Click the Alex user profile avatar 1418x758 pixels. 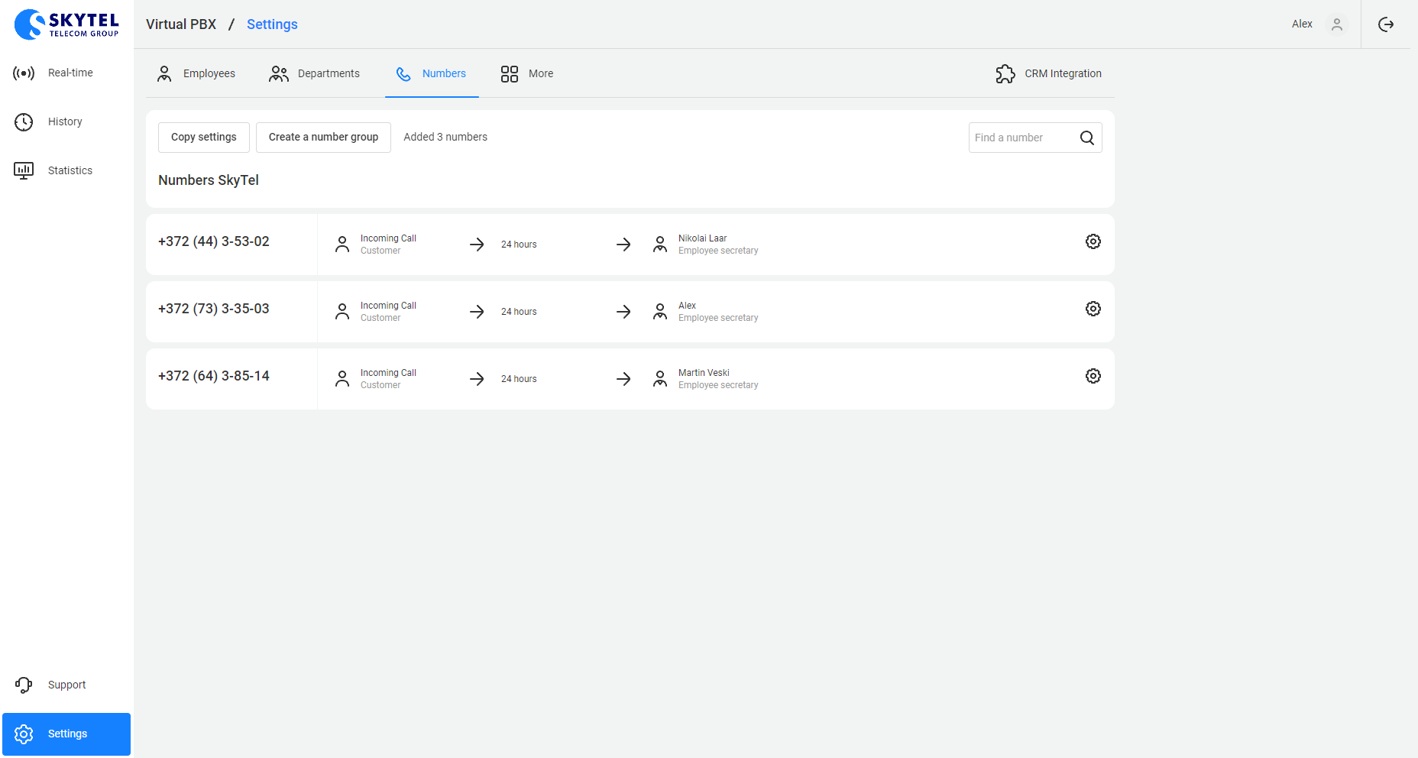click(x=1336, y=24)
